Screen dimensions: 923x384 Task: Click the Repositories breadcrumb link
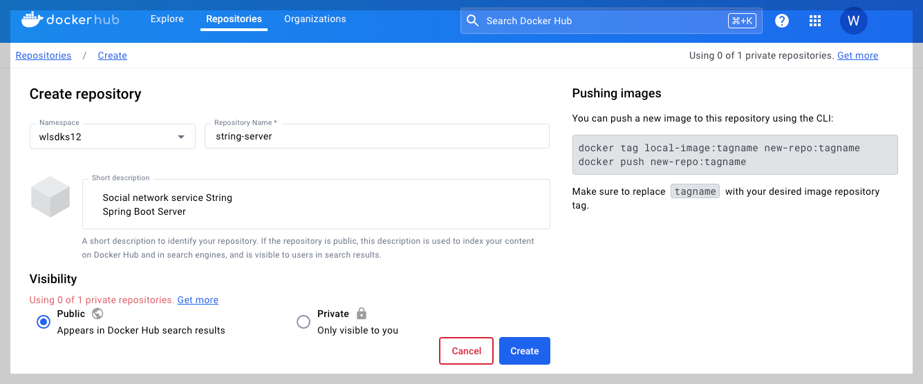(x=44, y=55)
